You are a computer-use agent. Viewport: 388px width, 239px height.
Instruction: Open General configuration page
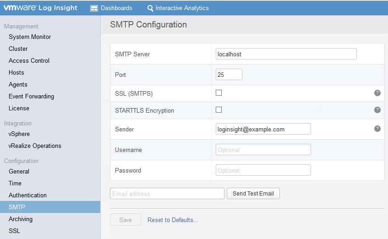click(x=19, y=171)
